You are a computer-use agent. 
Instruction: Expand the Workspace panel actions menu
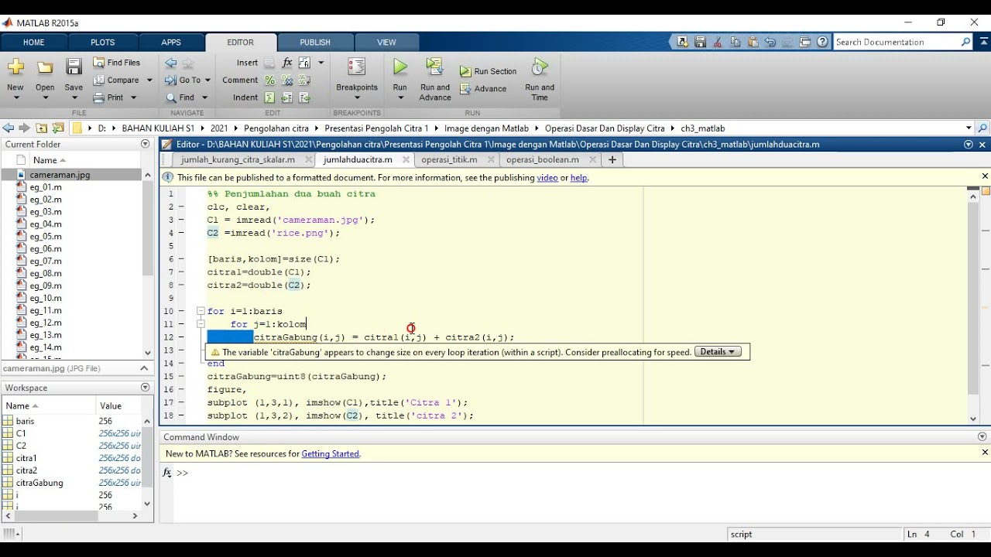click(x=145, y=388)
